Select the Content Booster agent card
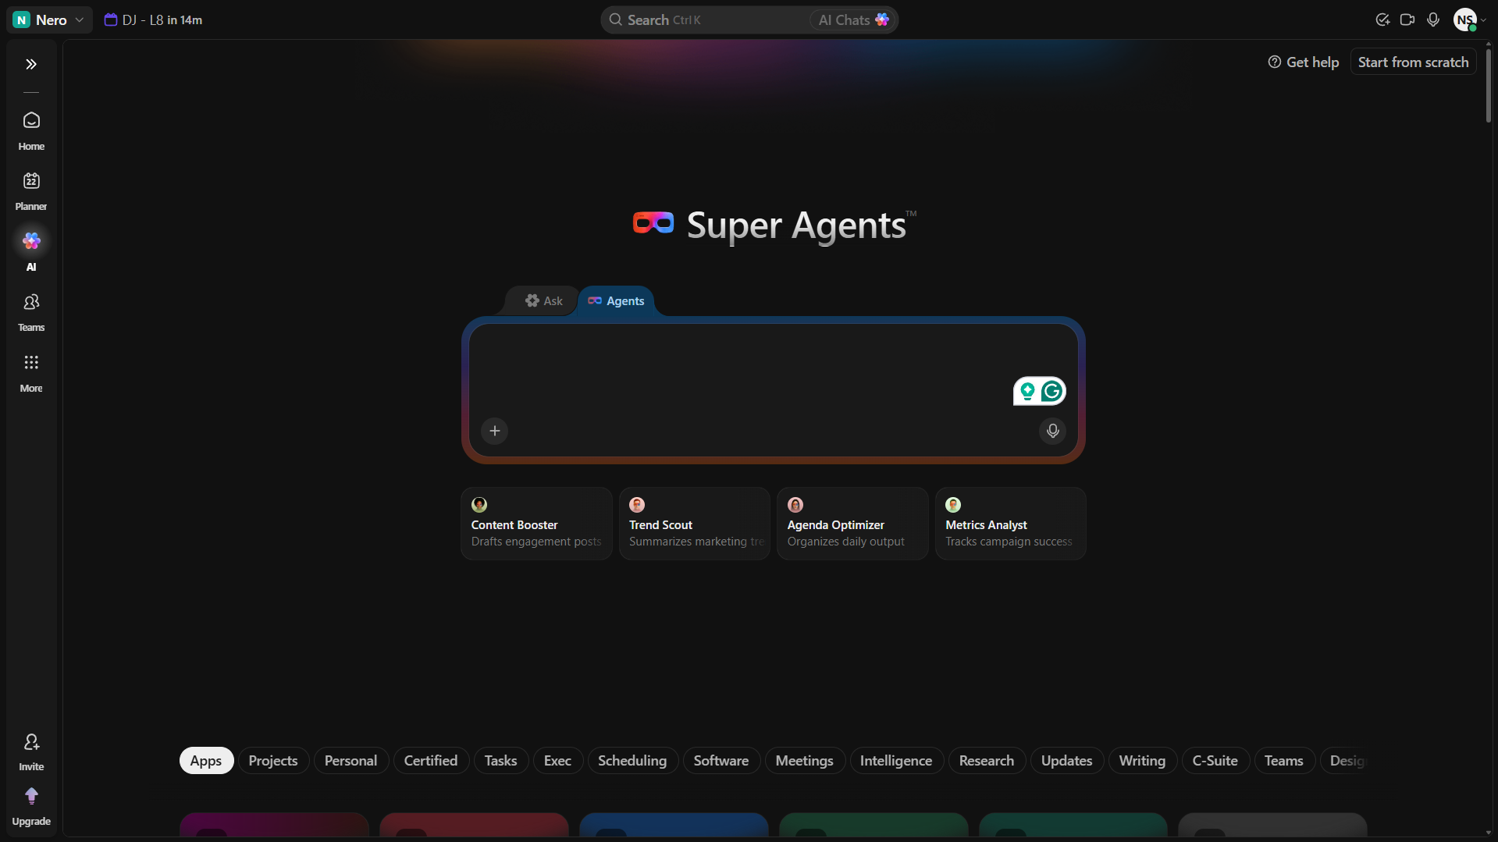Screen dimensions: 1498x842 (536, 524)
